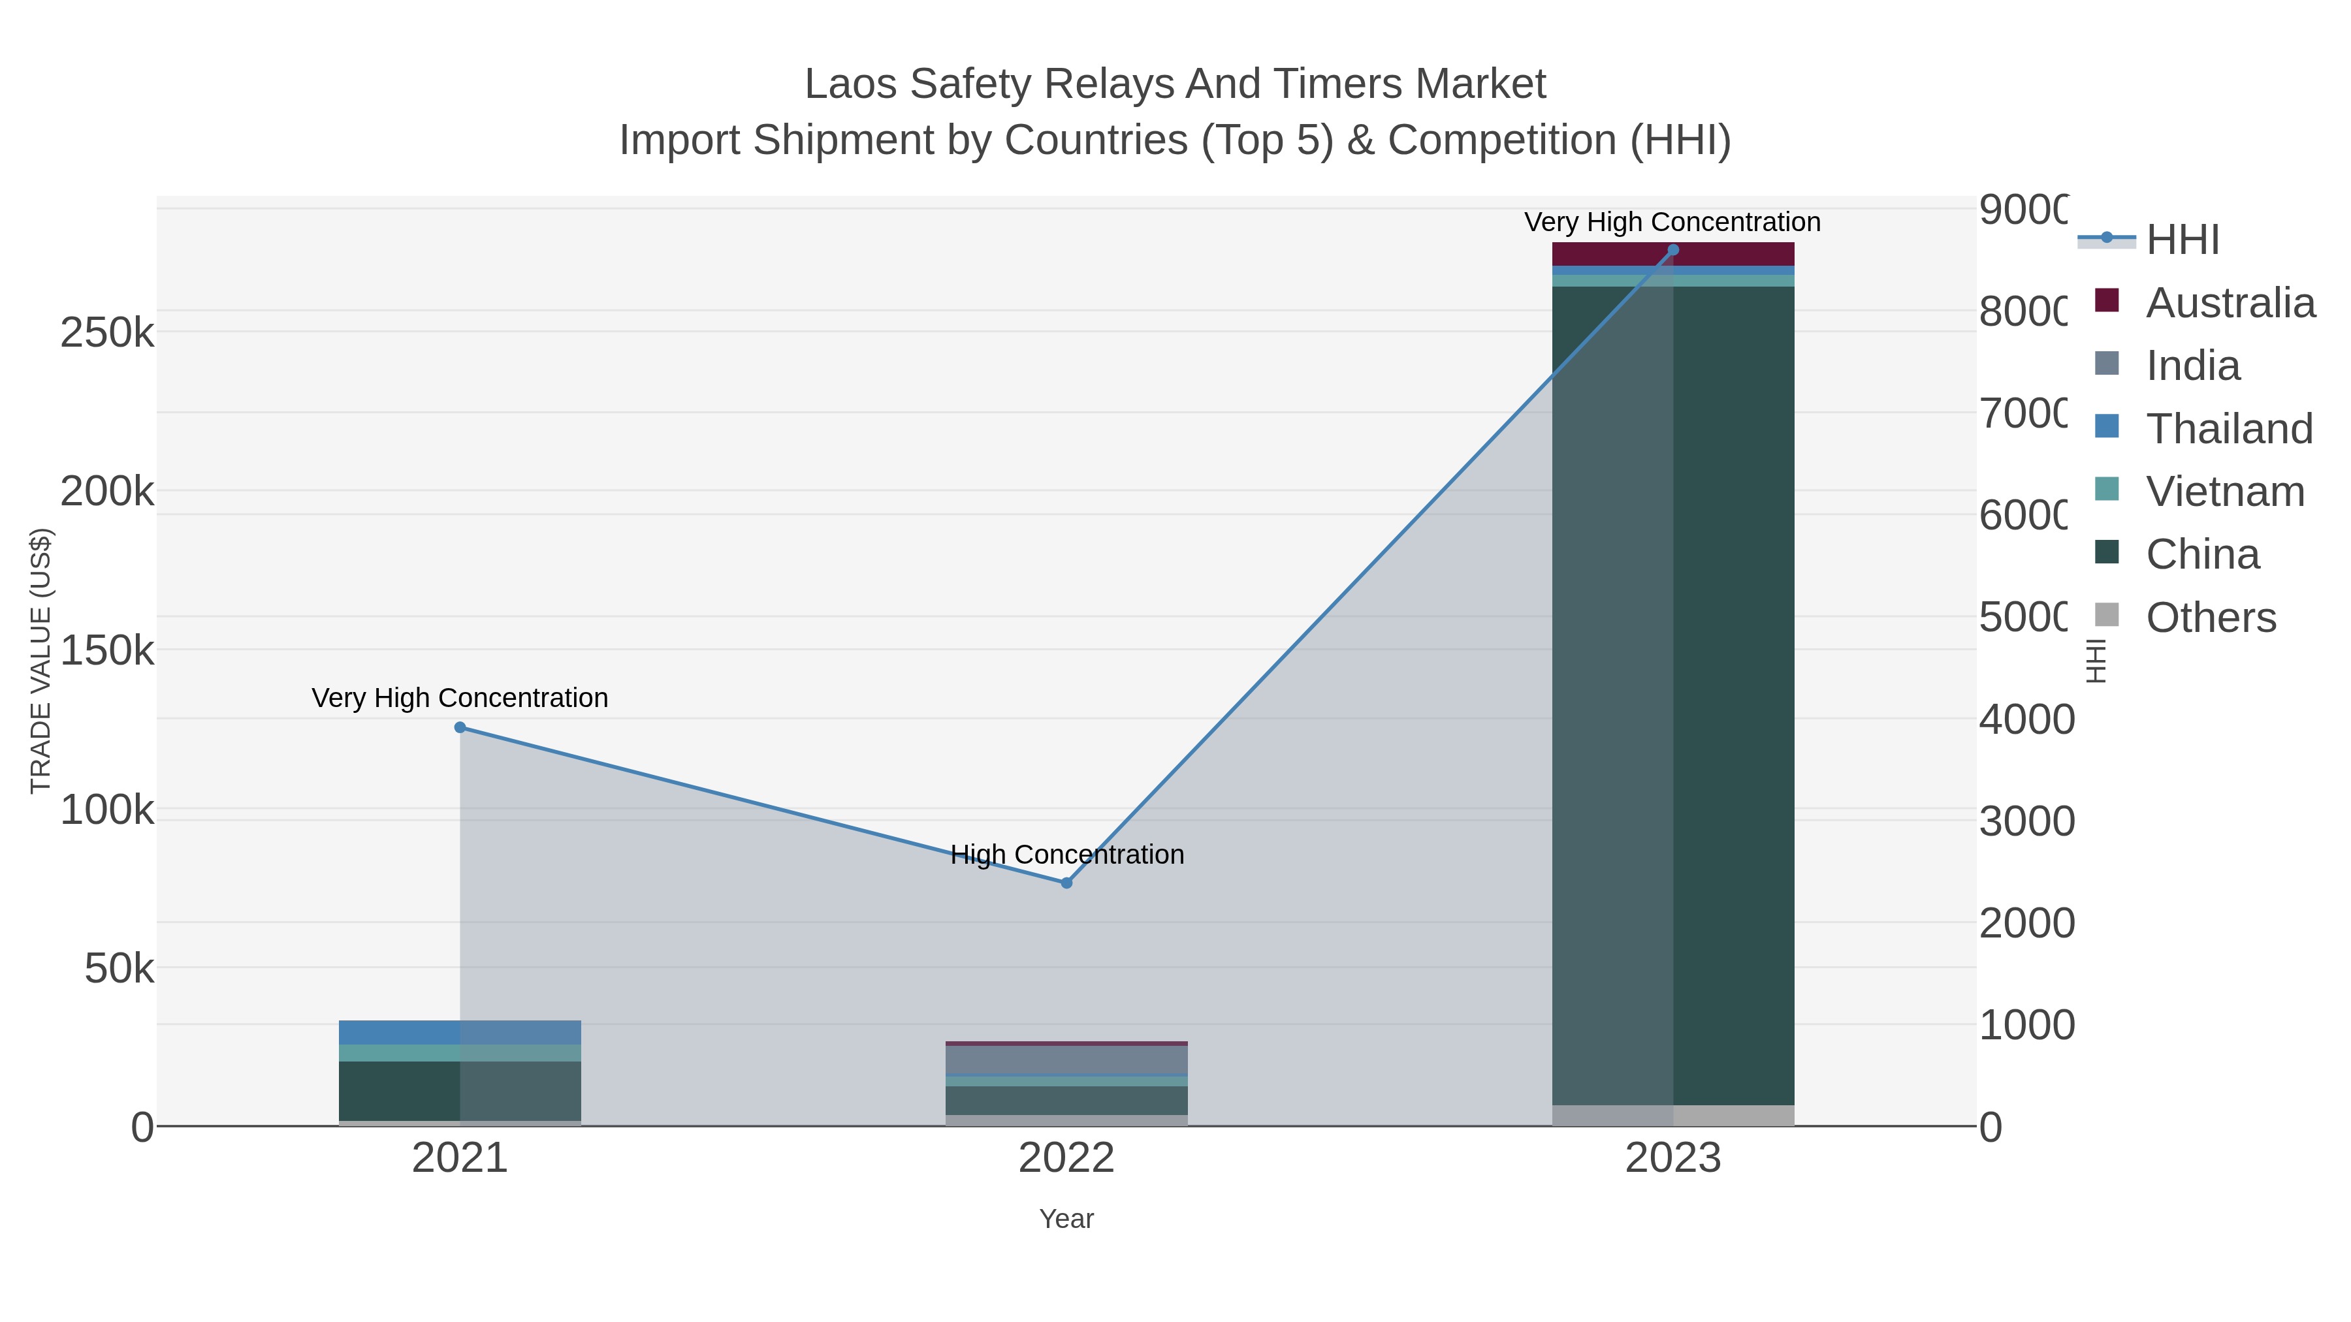Click the 'High Concentration' annotation

pyautogui.click(x=1067, y=855)
